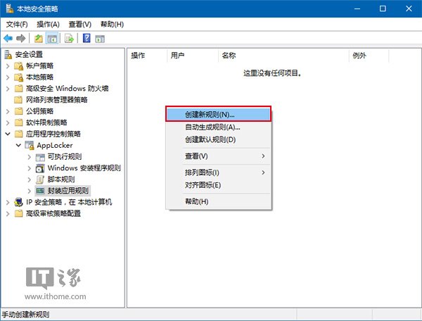The image size is (422, 321).
Task: Expand the 软件限制策略 tree node
Action: click(8, 122)
